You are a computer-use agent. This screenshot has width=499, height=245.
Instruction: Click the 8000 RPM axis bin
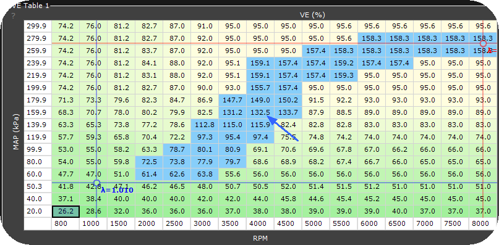483,224
